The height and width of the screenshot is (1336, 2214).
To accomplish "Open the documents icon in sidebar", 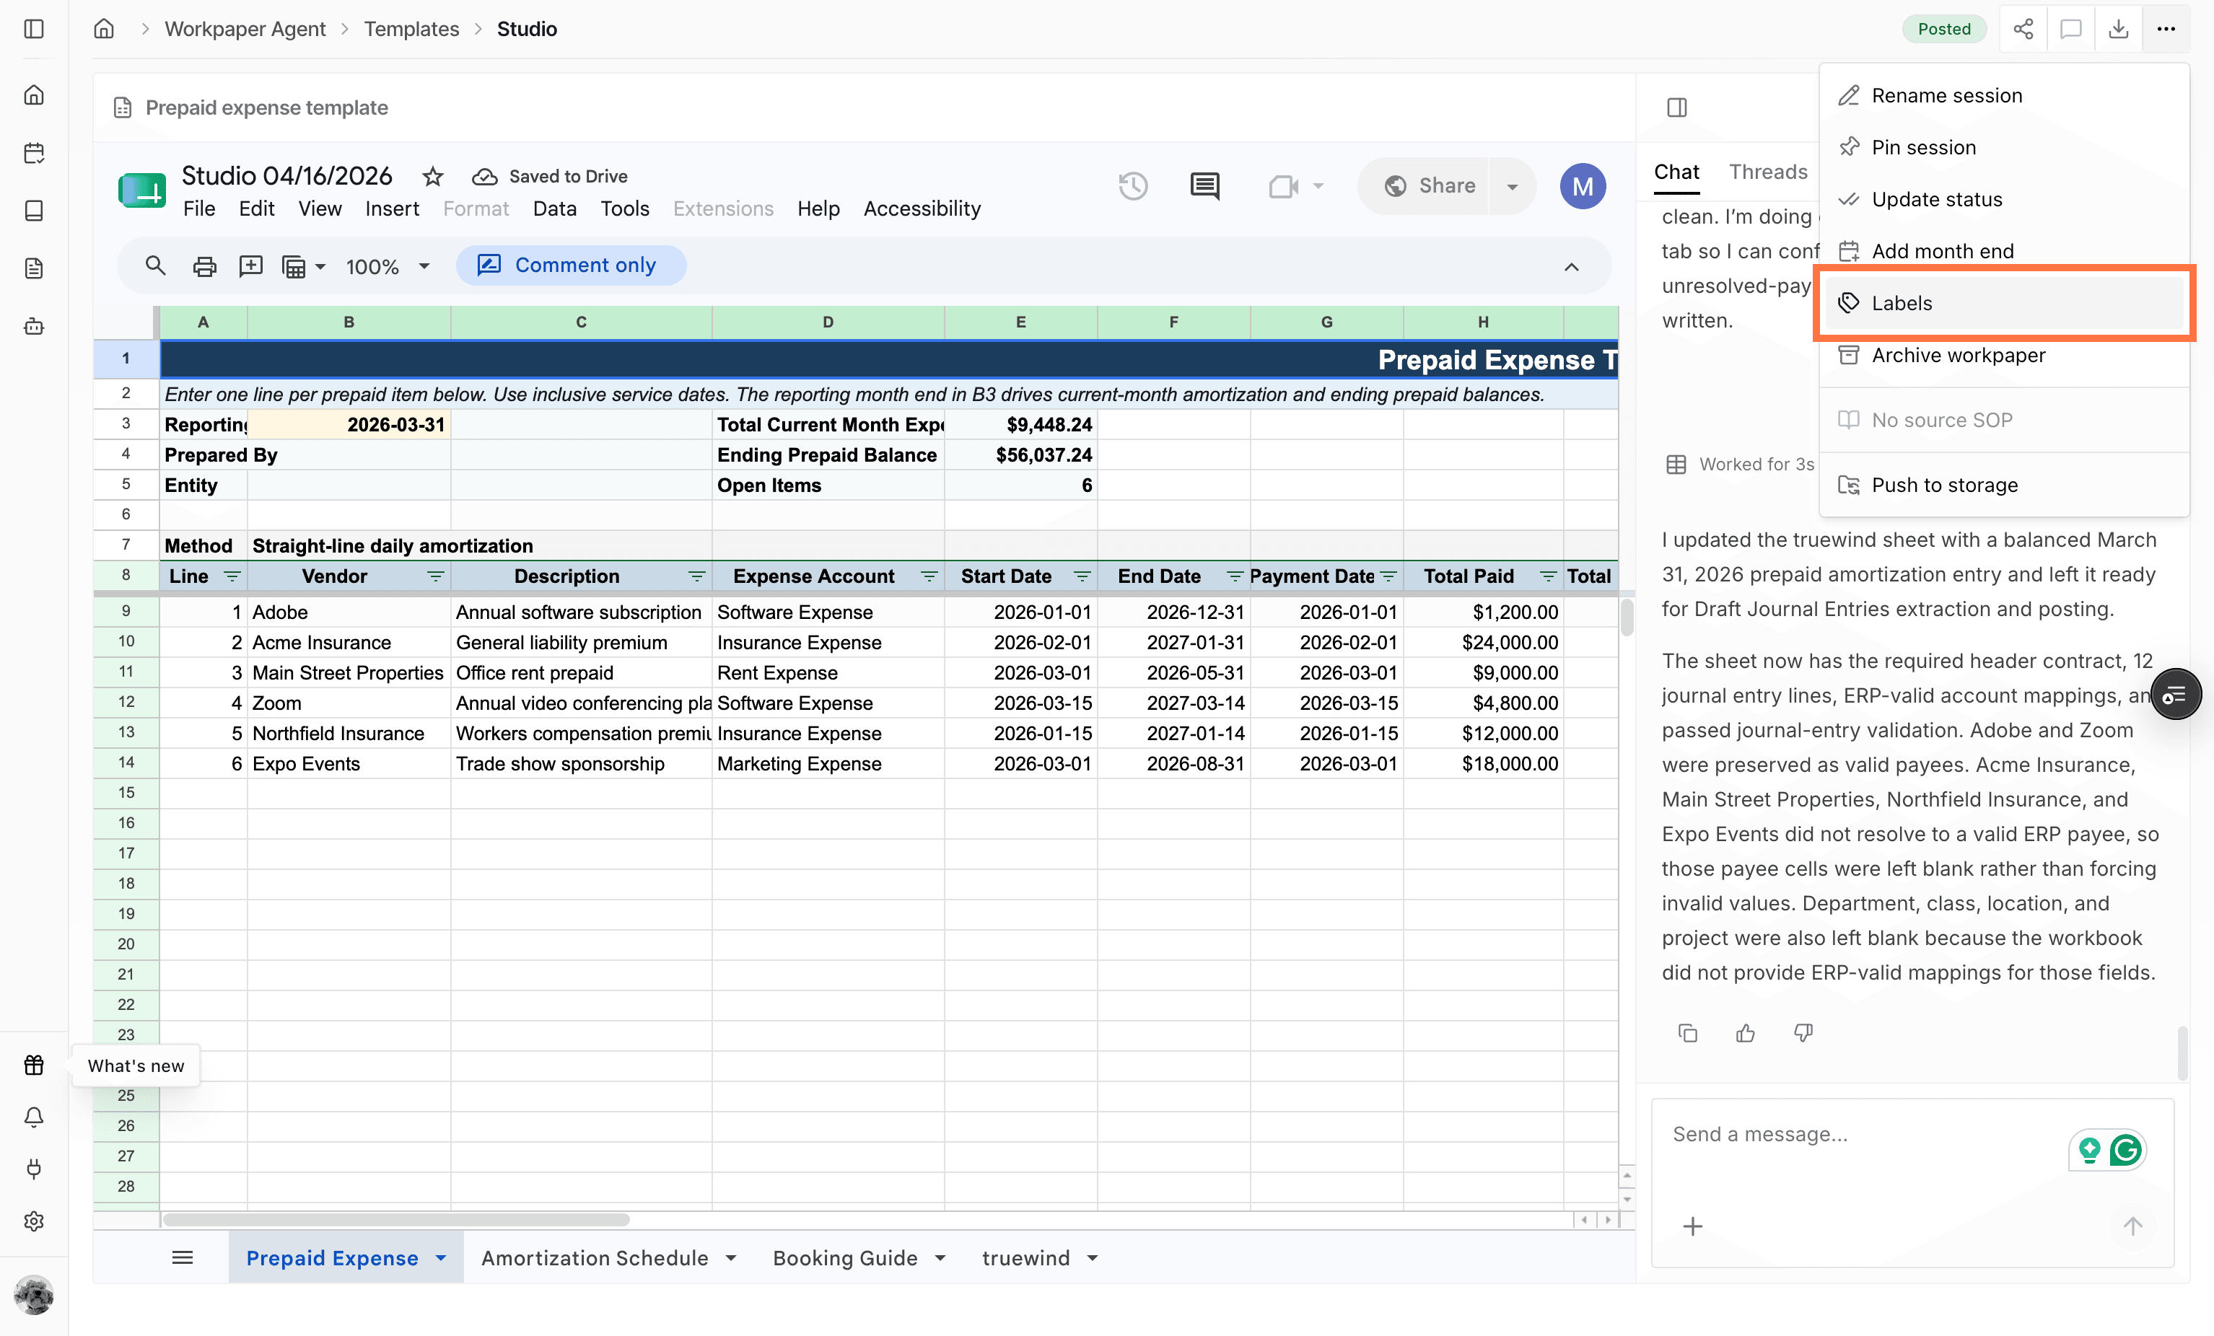I will (34, 268).
